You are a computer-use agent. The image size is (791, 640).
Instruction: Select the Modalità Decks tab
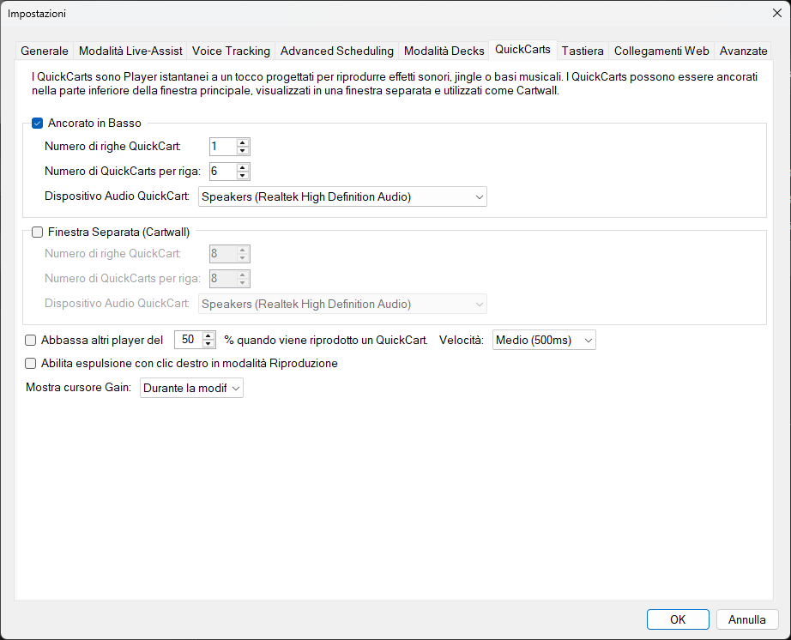(x=444, y=51)
